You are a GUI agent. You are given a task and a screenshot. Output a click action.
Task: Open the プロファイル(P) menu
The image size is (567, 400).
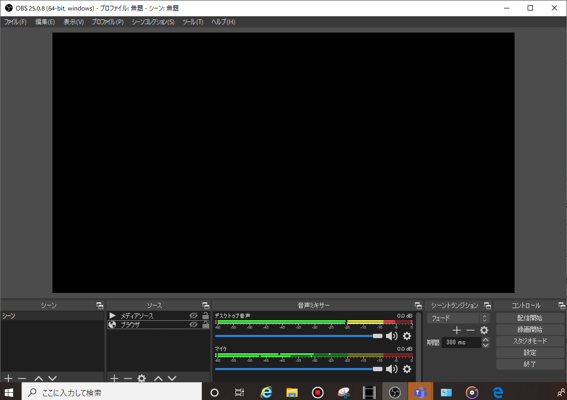point(108,22)
